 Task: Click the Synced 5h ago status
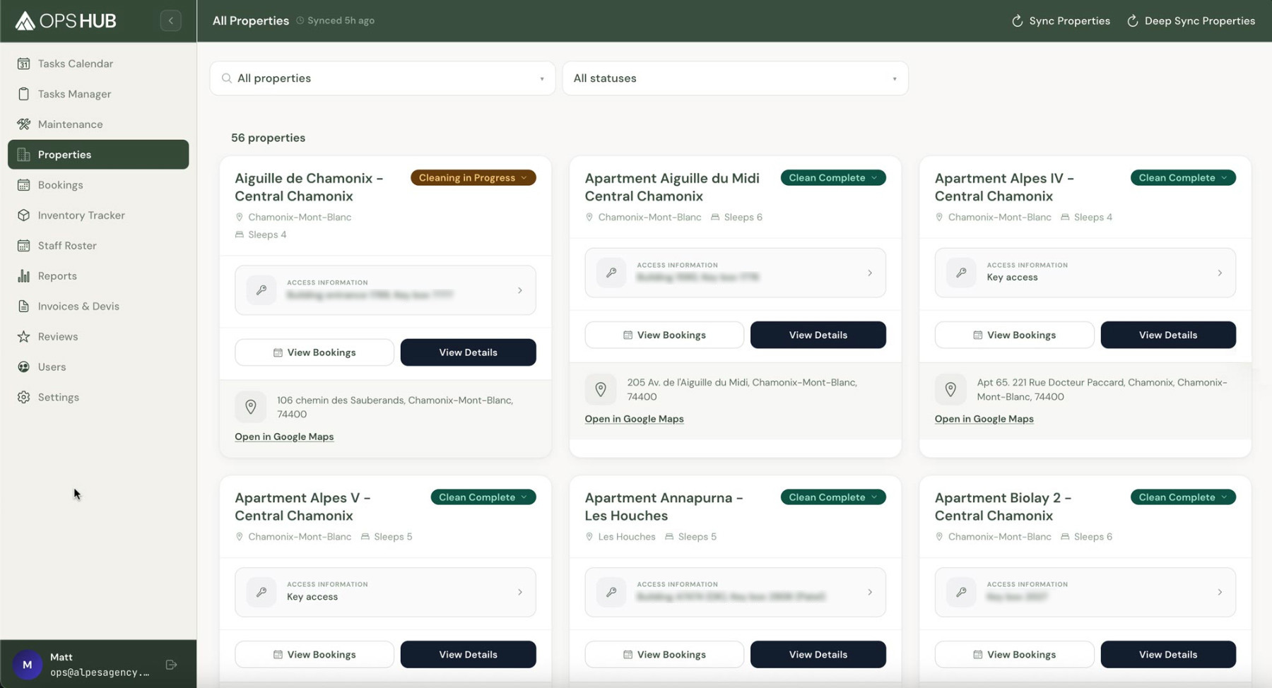point(335,21)
